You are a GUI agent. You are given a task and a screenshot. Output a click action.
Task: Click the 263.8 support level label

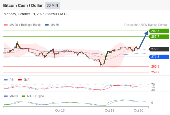point(155,66)
